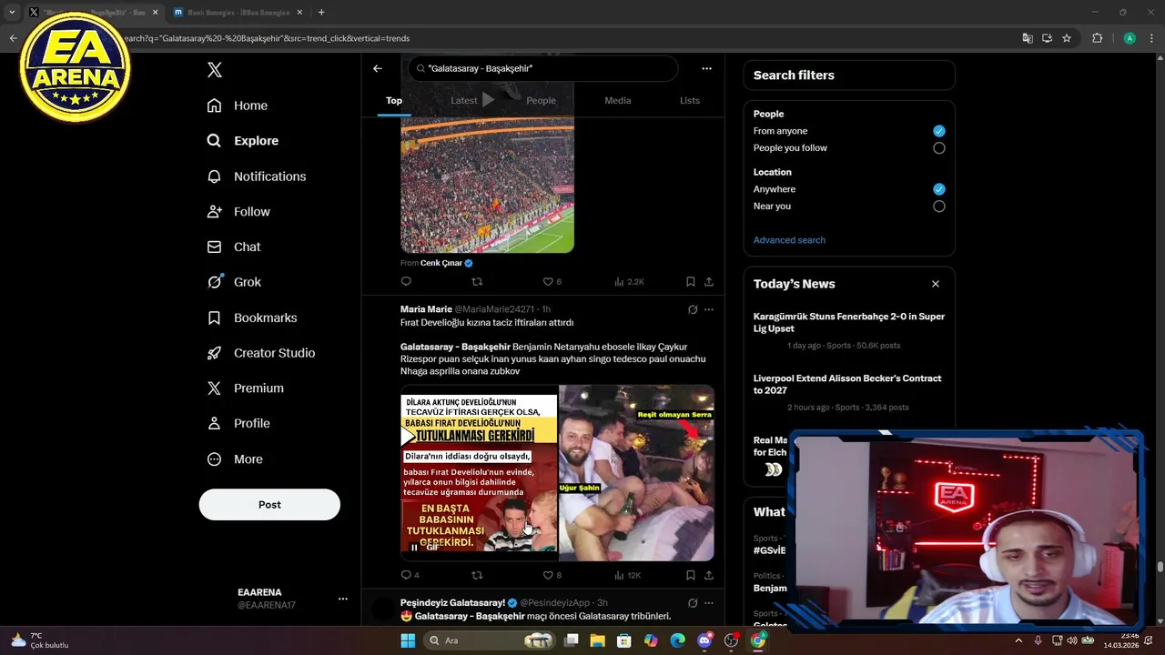Repost the Cenk Çınar video post
This screenshot has width=1165, height=655.
point(477,282)
